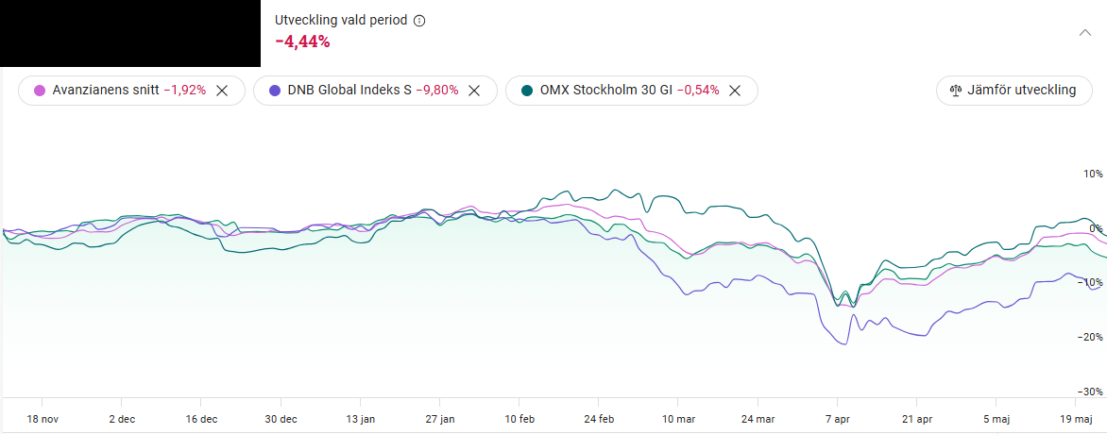The image size is (1107, 434).
Task: Click the 24 mar date label
Action: pyautogui.click(x=758, y=419)
